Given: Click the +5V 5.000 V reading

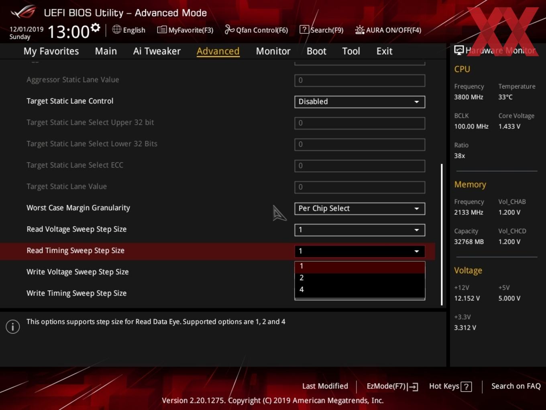Looking at the screenshot, I should tap(509, 298).
